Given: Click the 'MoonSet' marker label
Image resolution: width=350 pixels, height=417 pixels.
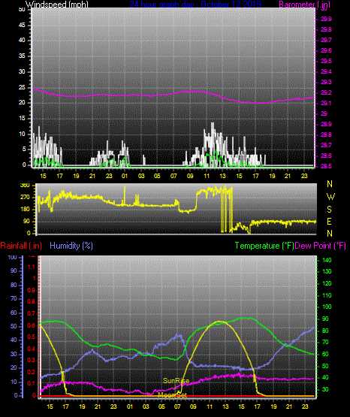Looking at the screenshot, I should click(x=173, y=394).
